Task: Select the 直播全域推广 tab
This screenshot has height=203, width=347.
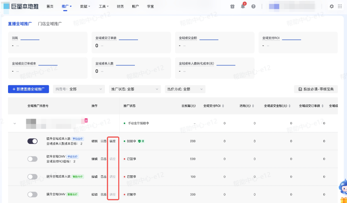Action: 20,24
